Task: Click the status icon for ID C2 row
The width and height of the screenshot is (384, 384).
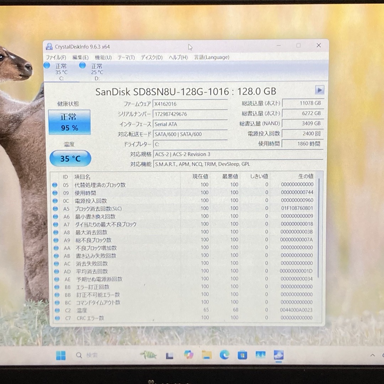Action: pyautogui.click(x=57, y=310)
